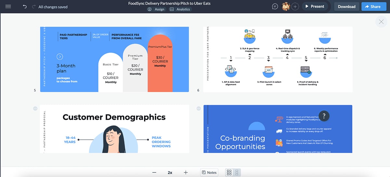Image resolution: width=390 pixels, height=177 pixels.
Task: Start the presentation with Present
Action: click(314, 6)
